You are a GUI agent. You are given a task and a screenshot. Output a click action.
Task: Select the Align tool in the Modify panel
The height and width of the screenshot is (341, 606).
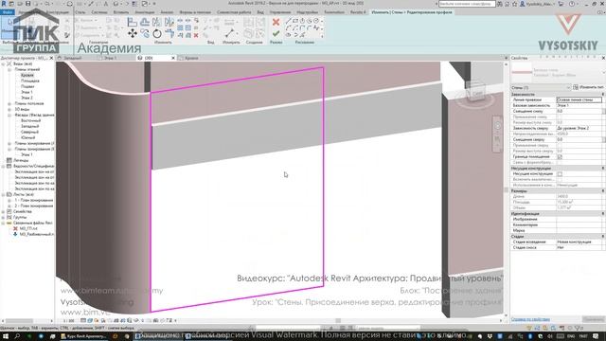tap(133, 23)
